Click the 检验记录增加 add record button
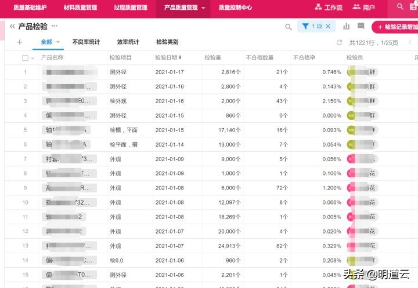This screenshot has width=418, height=288. (x=395, y=27)
